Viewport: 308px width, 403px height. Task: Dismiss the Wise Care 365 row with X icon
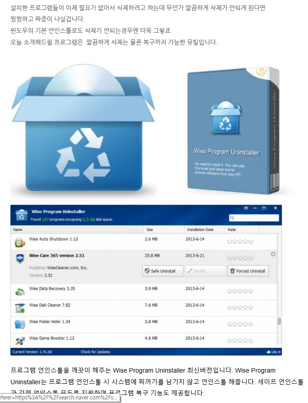[x=273, y=254]
